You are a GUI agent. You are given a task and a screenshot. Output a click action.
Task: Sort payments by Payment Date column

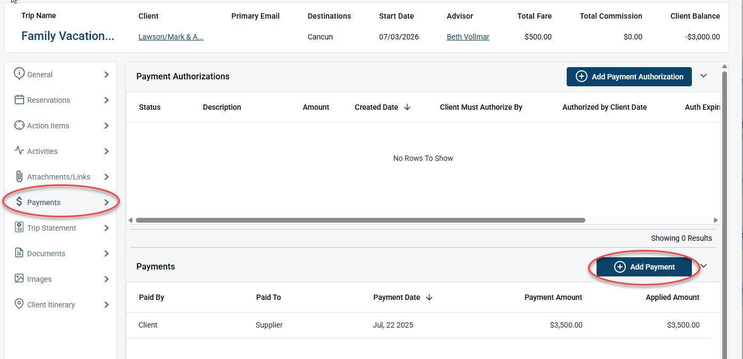397,297
